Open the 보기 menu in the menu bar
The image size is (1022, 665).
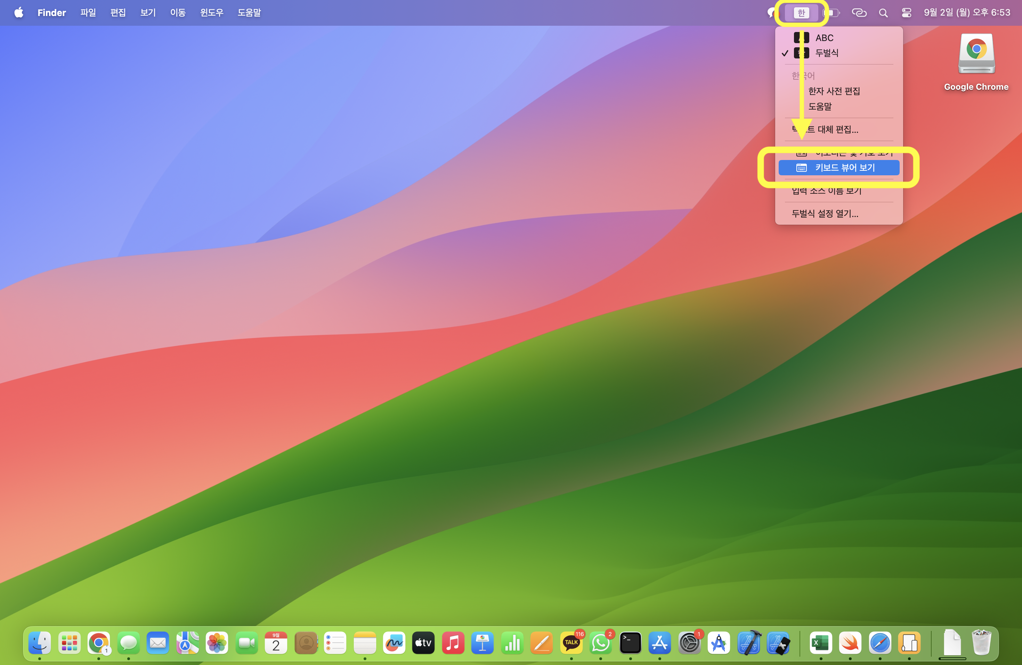pos(148,13)
